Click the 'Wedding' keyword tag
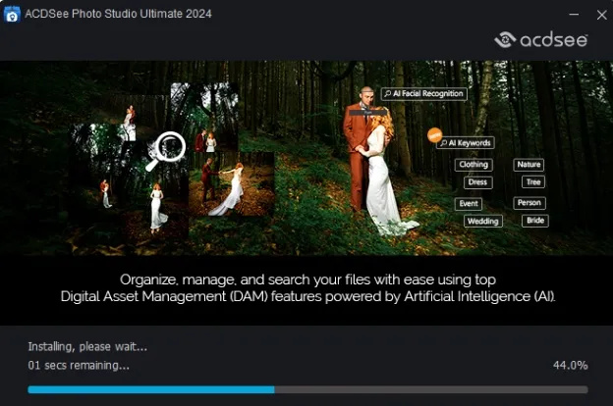 [x=482, y=222]
